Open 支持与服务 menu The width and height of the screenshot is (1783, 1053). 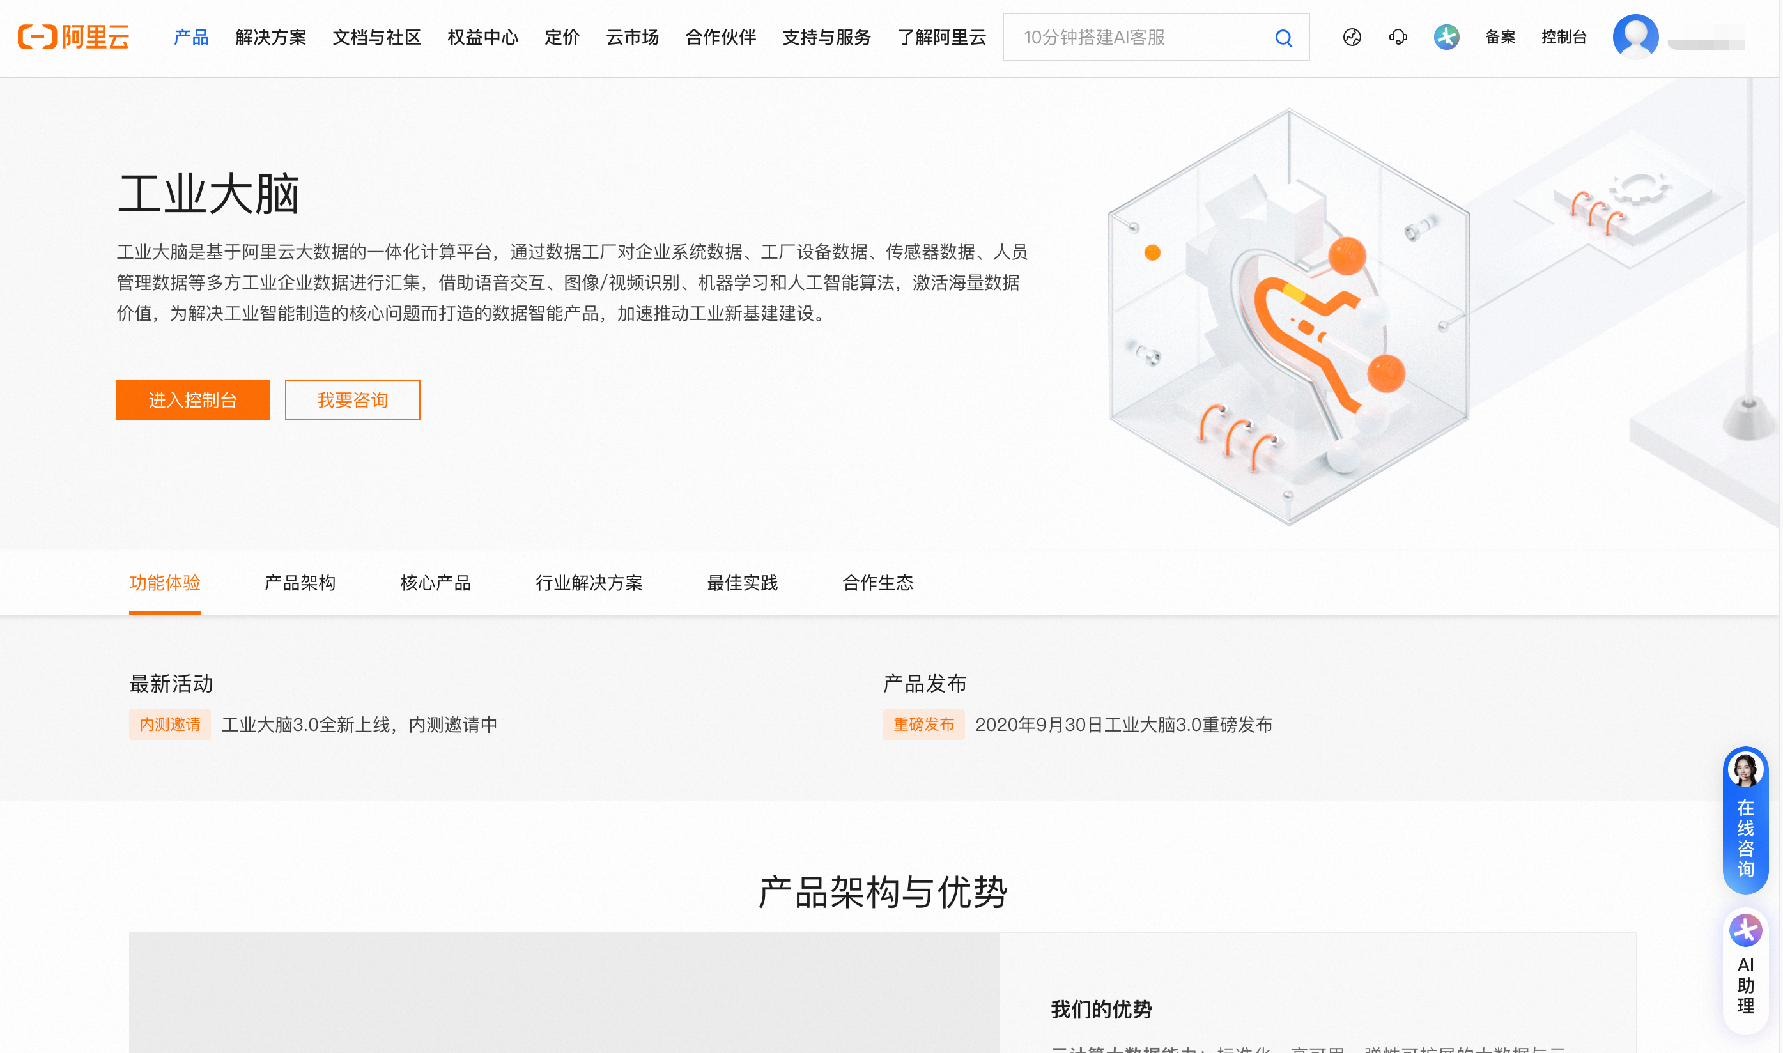click(x=826, y=38)
